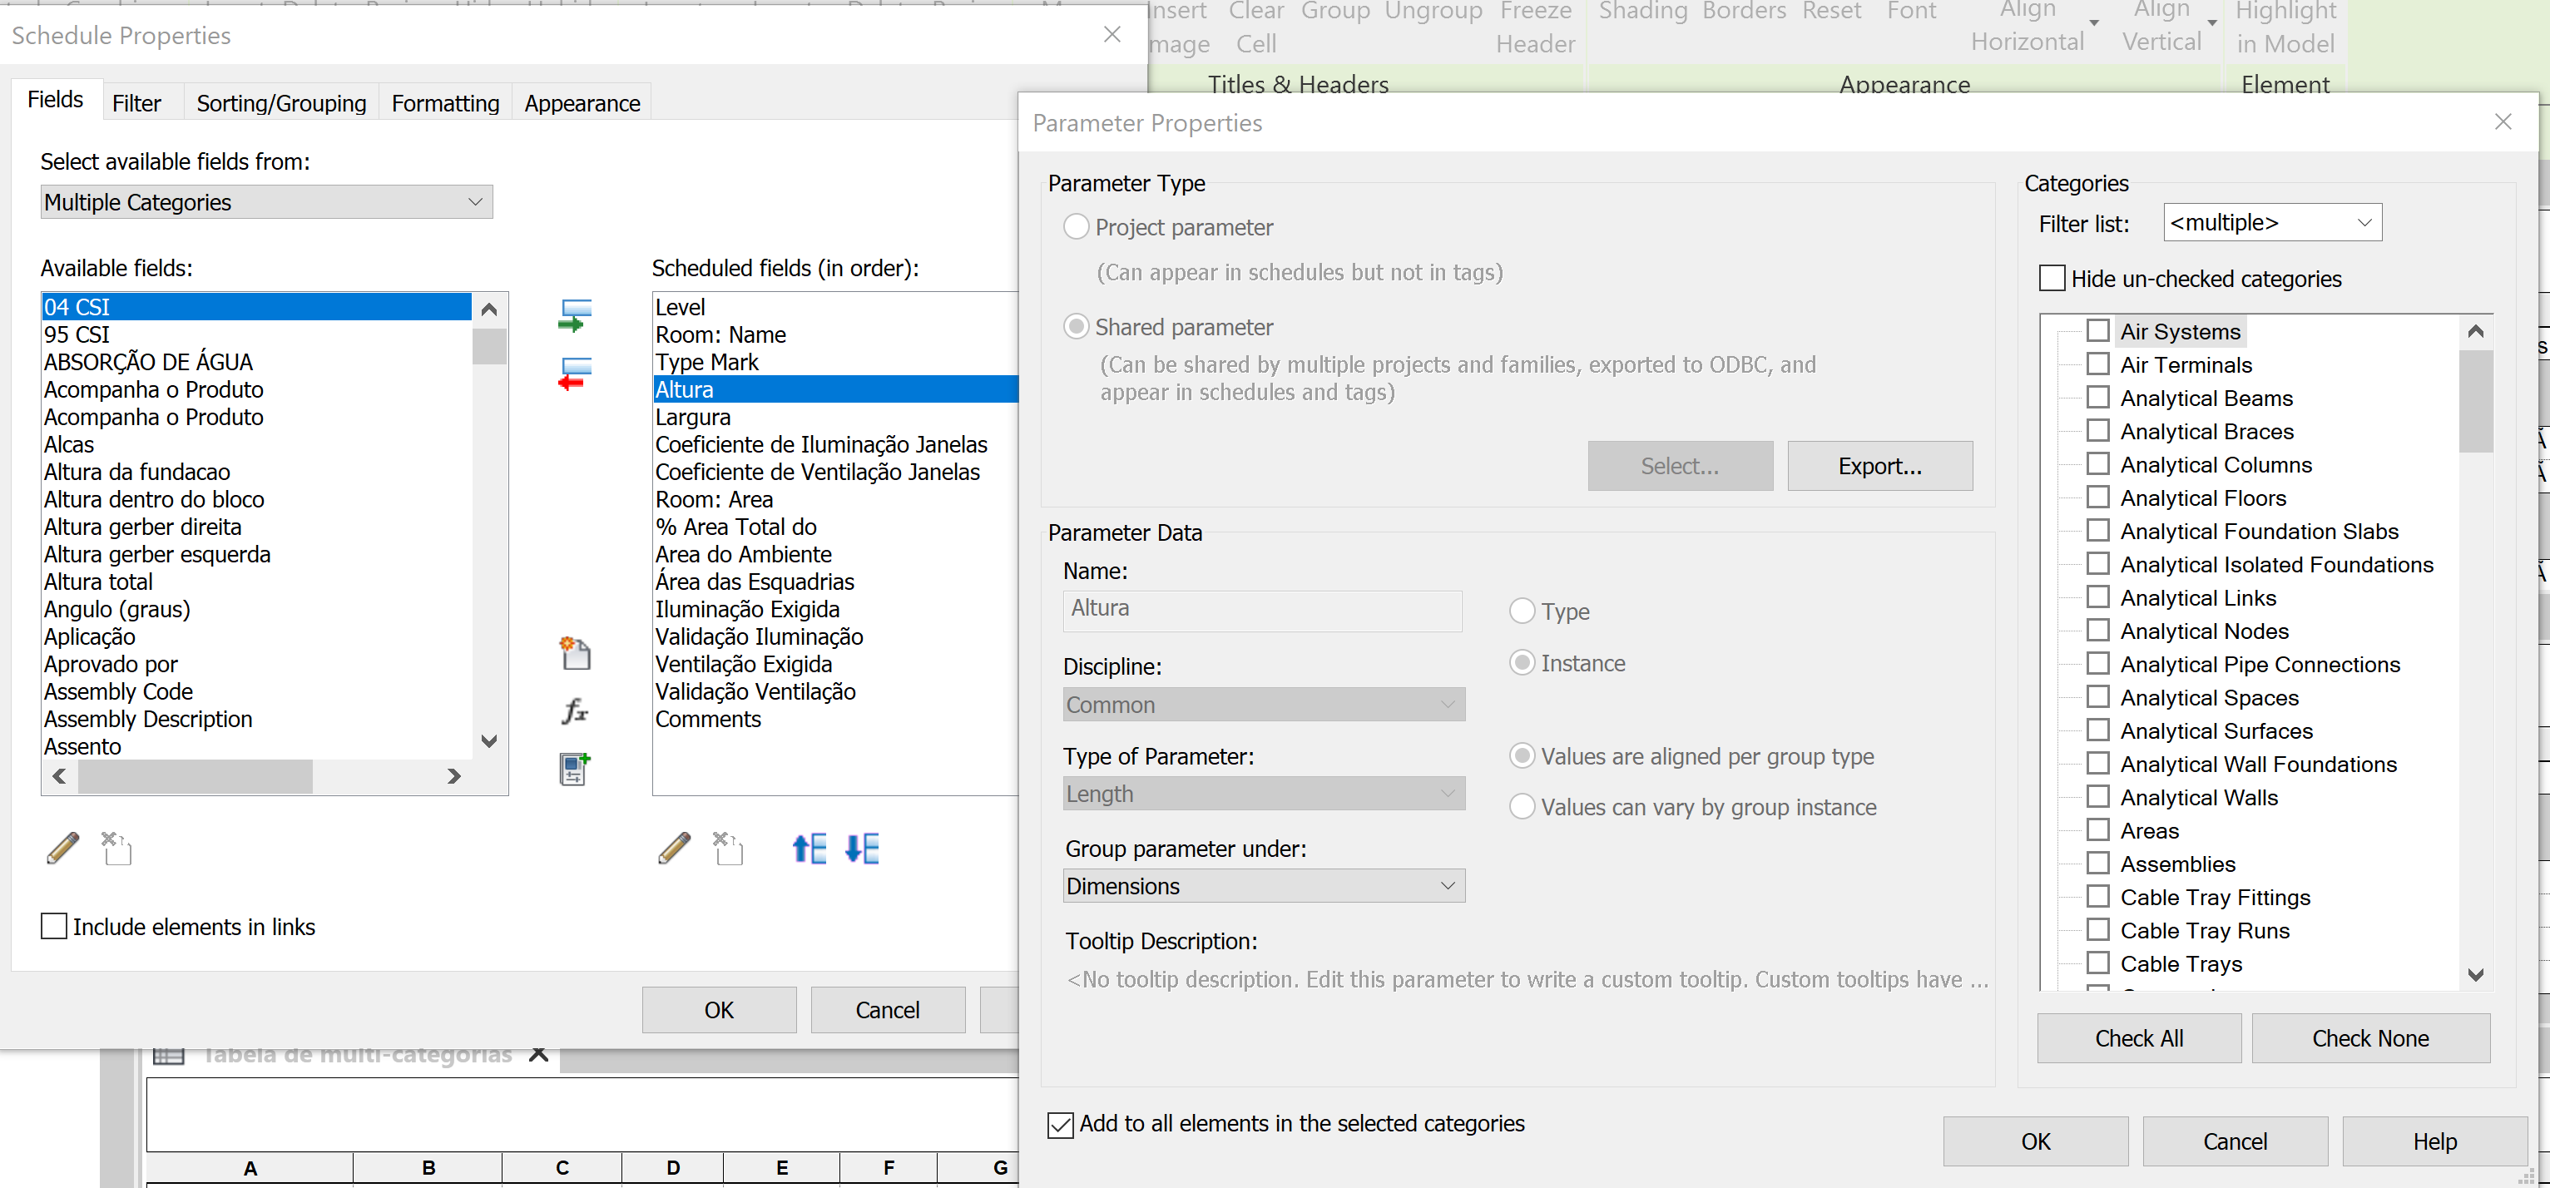The height and width of the screenshot is (1188, 2550).
Task: Check the Analytical Beams category
Action: (2098, 397)
